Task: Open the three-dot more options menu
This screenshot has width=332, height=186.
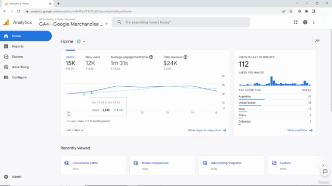Action: (x=314, y=22)
